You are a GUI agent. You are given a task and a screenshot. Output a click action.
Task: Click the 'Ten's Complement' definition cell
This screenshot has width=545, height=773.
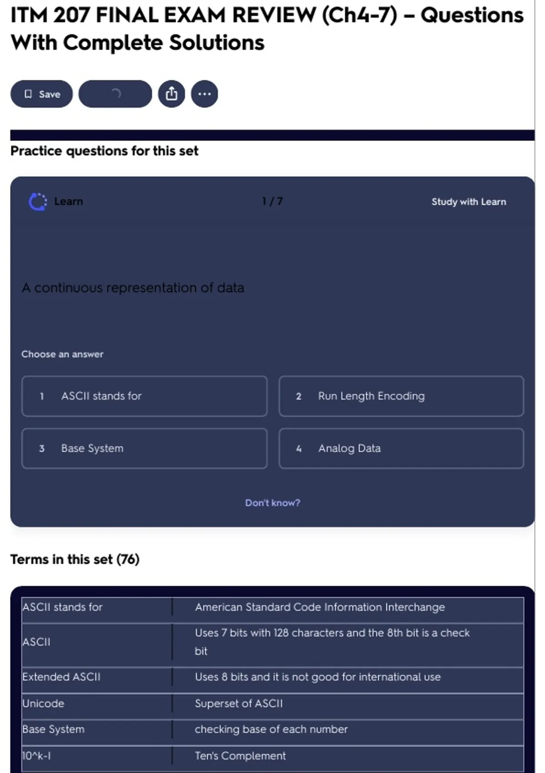pyautogui.click(x=240, y=756)
